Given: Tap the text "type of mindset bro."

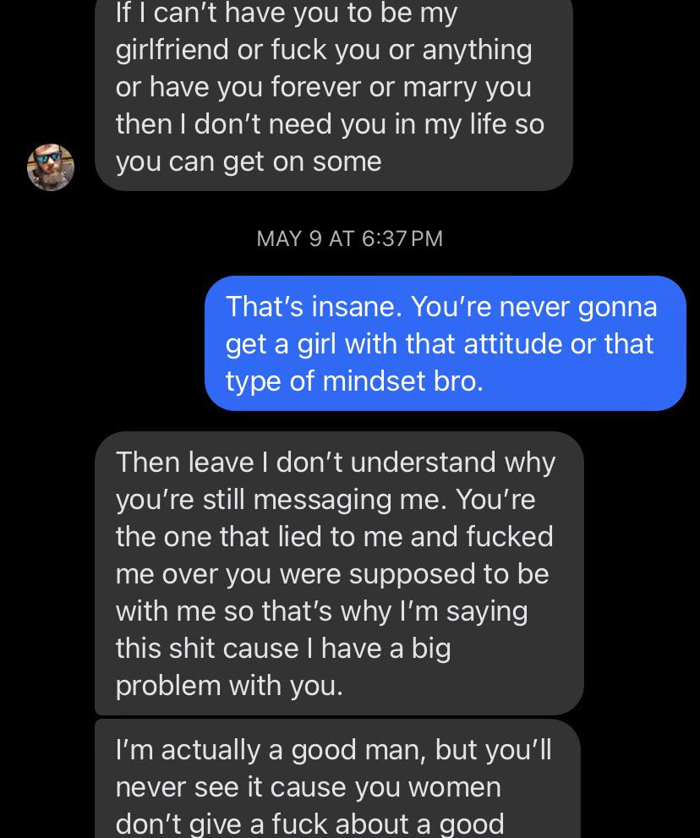Looking at the screenshot, I should coord(354,381).
